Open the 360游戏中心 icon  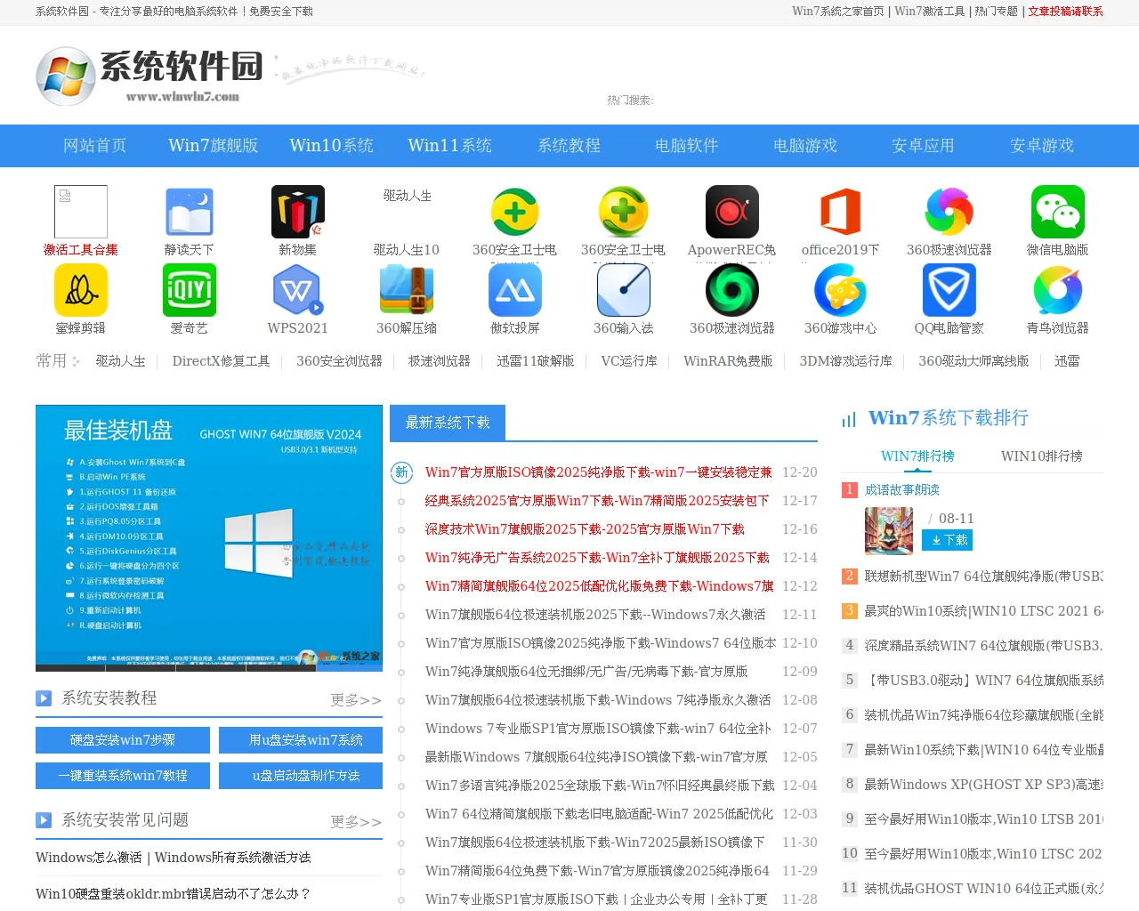[840, 290]
